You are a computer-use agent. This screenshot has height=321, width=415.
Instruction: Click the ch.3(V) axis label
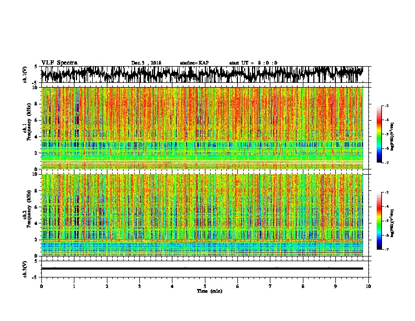[25, 269]
